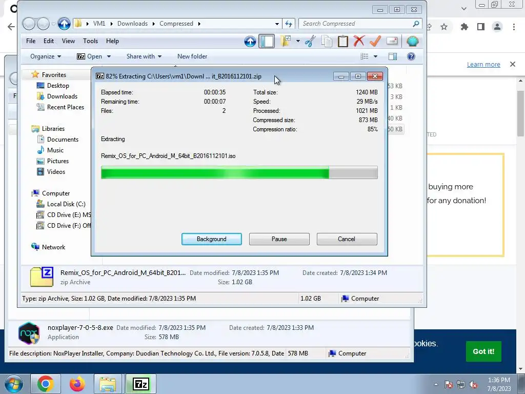525x394 pixels.
Task: Pause the extraction
Action: (279, 239)
